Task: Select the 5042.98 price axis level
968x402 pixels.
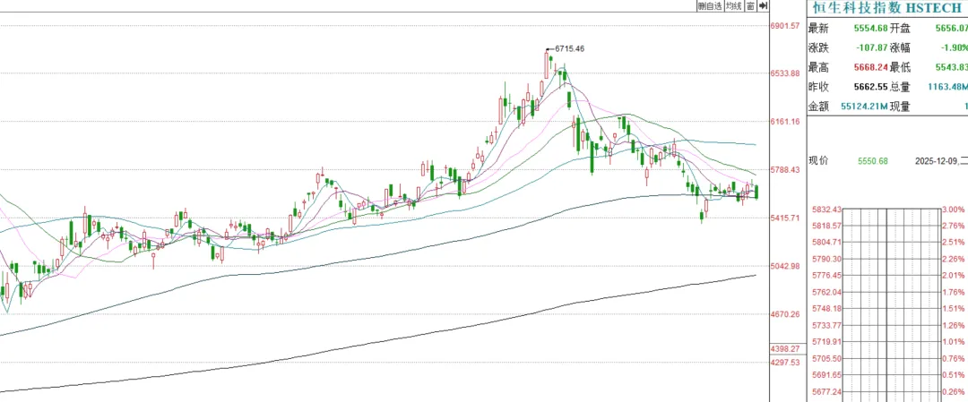Action: pos(785,266)
